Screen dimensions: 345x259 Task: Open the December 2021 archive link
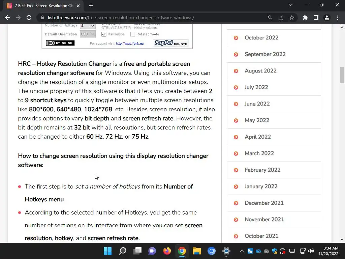pyautogui.click(x=264, y=203)
